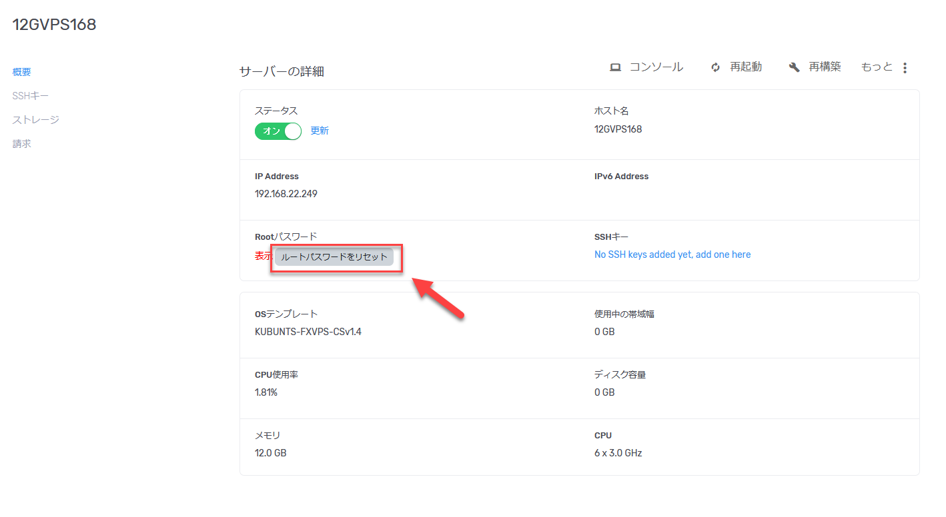Refresh server status via the 更新 link
The height and width of the screenshot is (517, 946).
pos(319,131)
